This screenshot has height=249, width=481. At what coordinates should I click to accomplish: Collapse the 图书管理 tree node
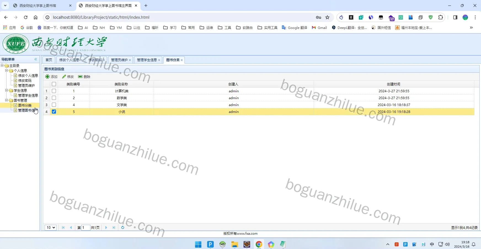[7, 100]
